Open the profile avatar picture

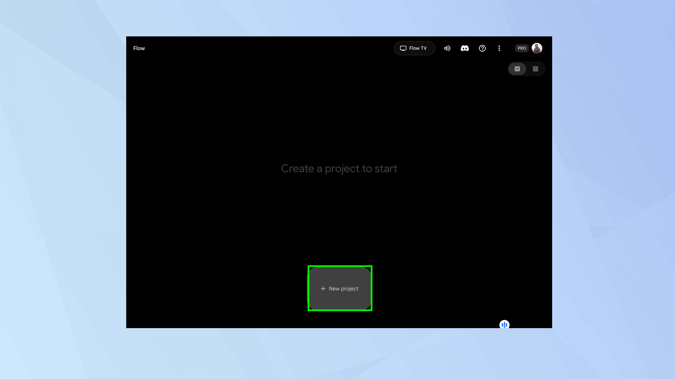pos(537,48)
